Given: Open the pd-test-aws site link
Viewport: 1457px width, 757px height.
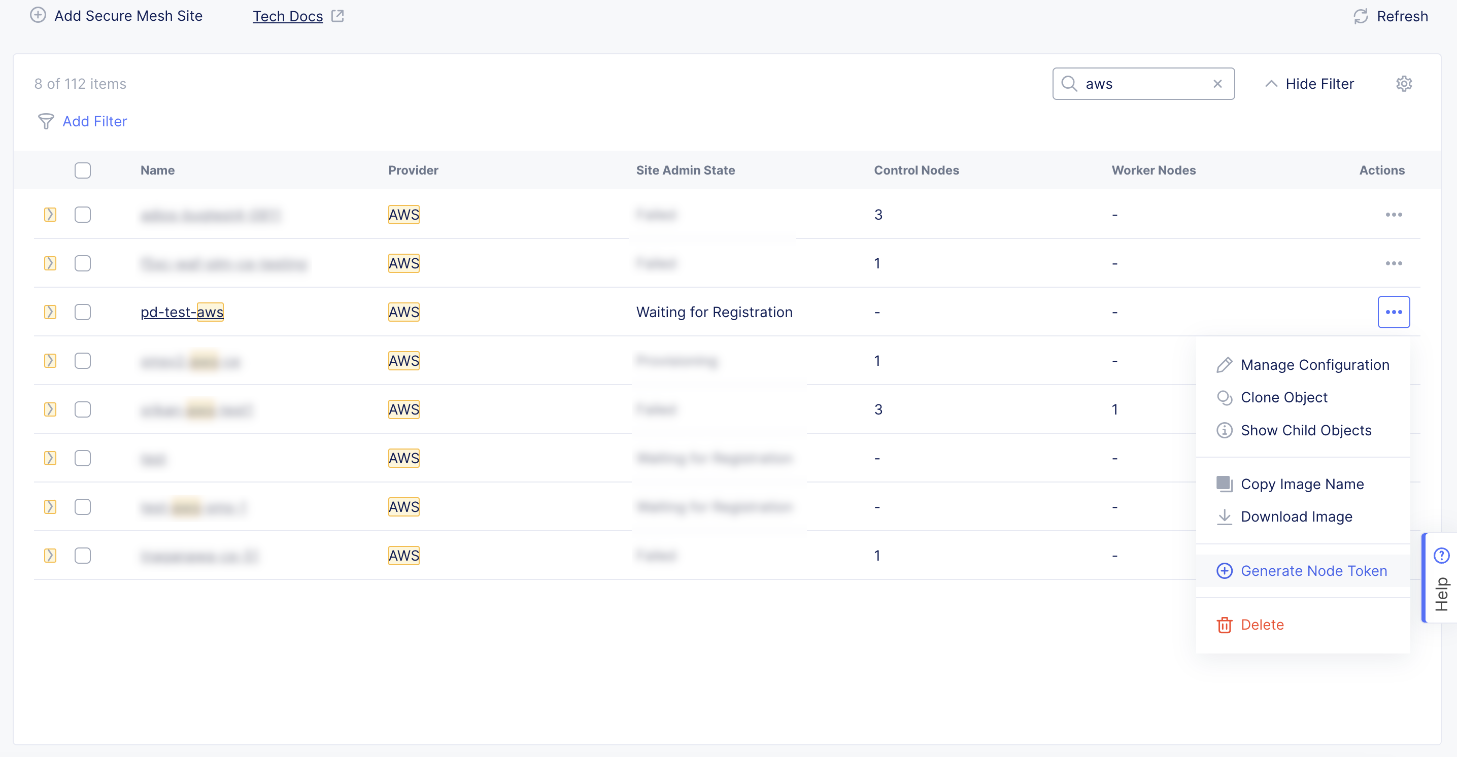Looking at the screenshot, I should coord(182,312).
